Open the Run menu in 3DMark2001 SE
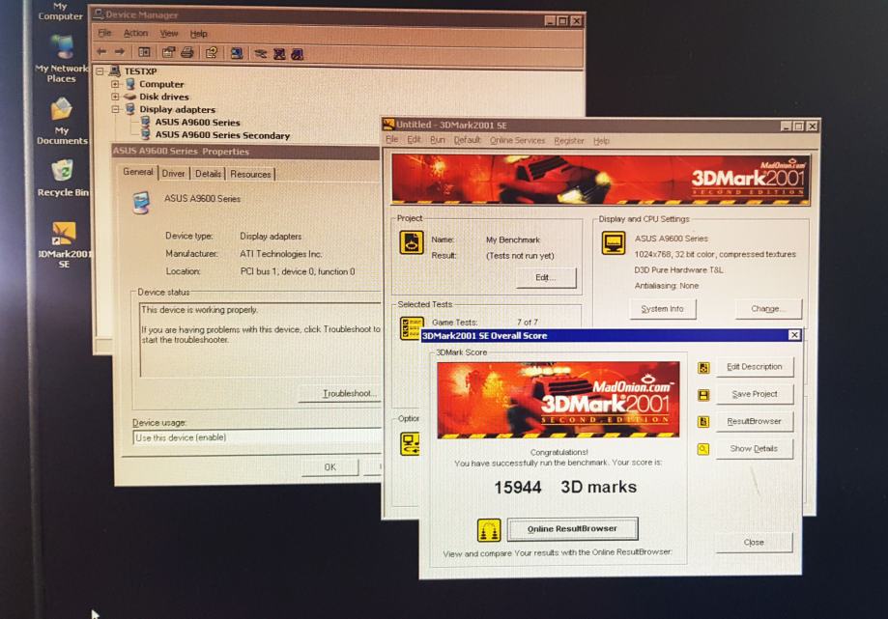This screenshot has width=888, height=619. (437, 140)
